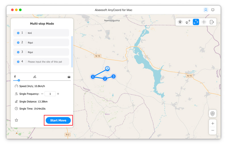Open the feedback message icon
This screenshot has width=227, height=146.
pyautogui.click(x=213, y=10)
